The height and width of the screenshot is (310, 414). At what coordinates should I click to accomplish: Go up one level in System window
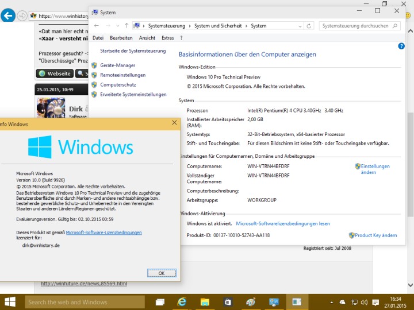click(x=126, y=26)
